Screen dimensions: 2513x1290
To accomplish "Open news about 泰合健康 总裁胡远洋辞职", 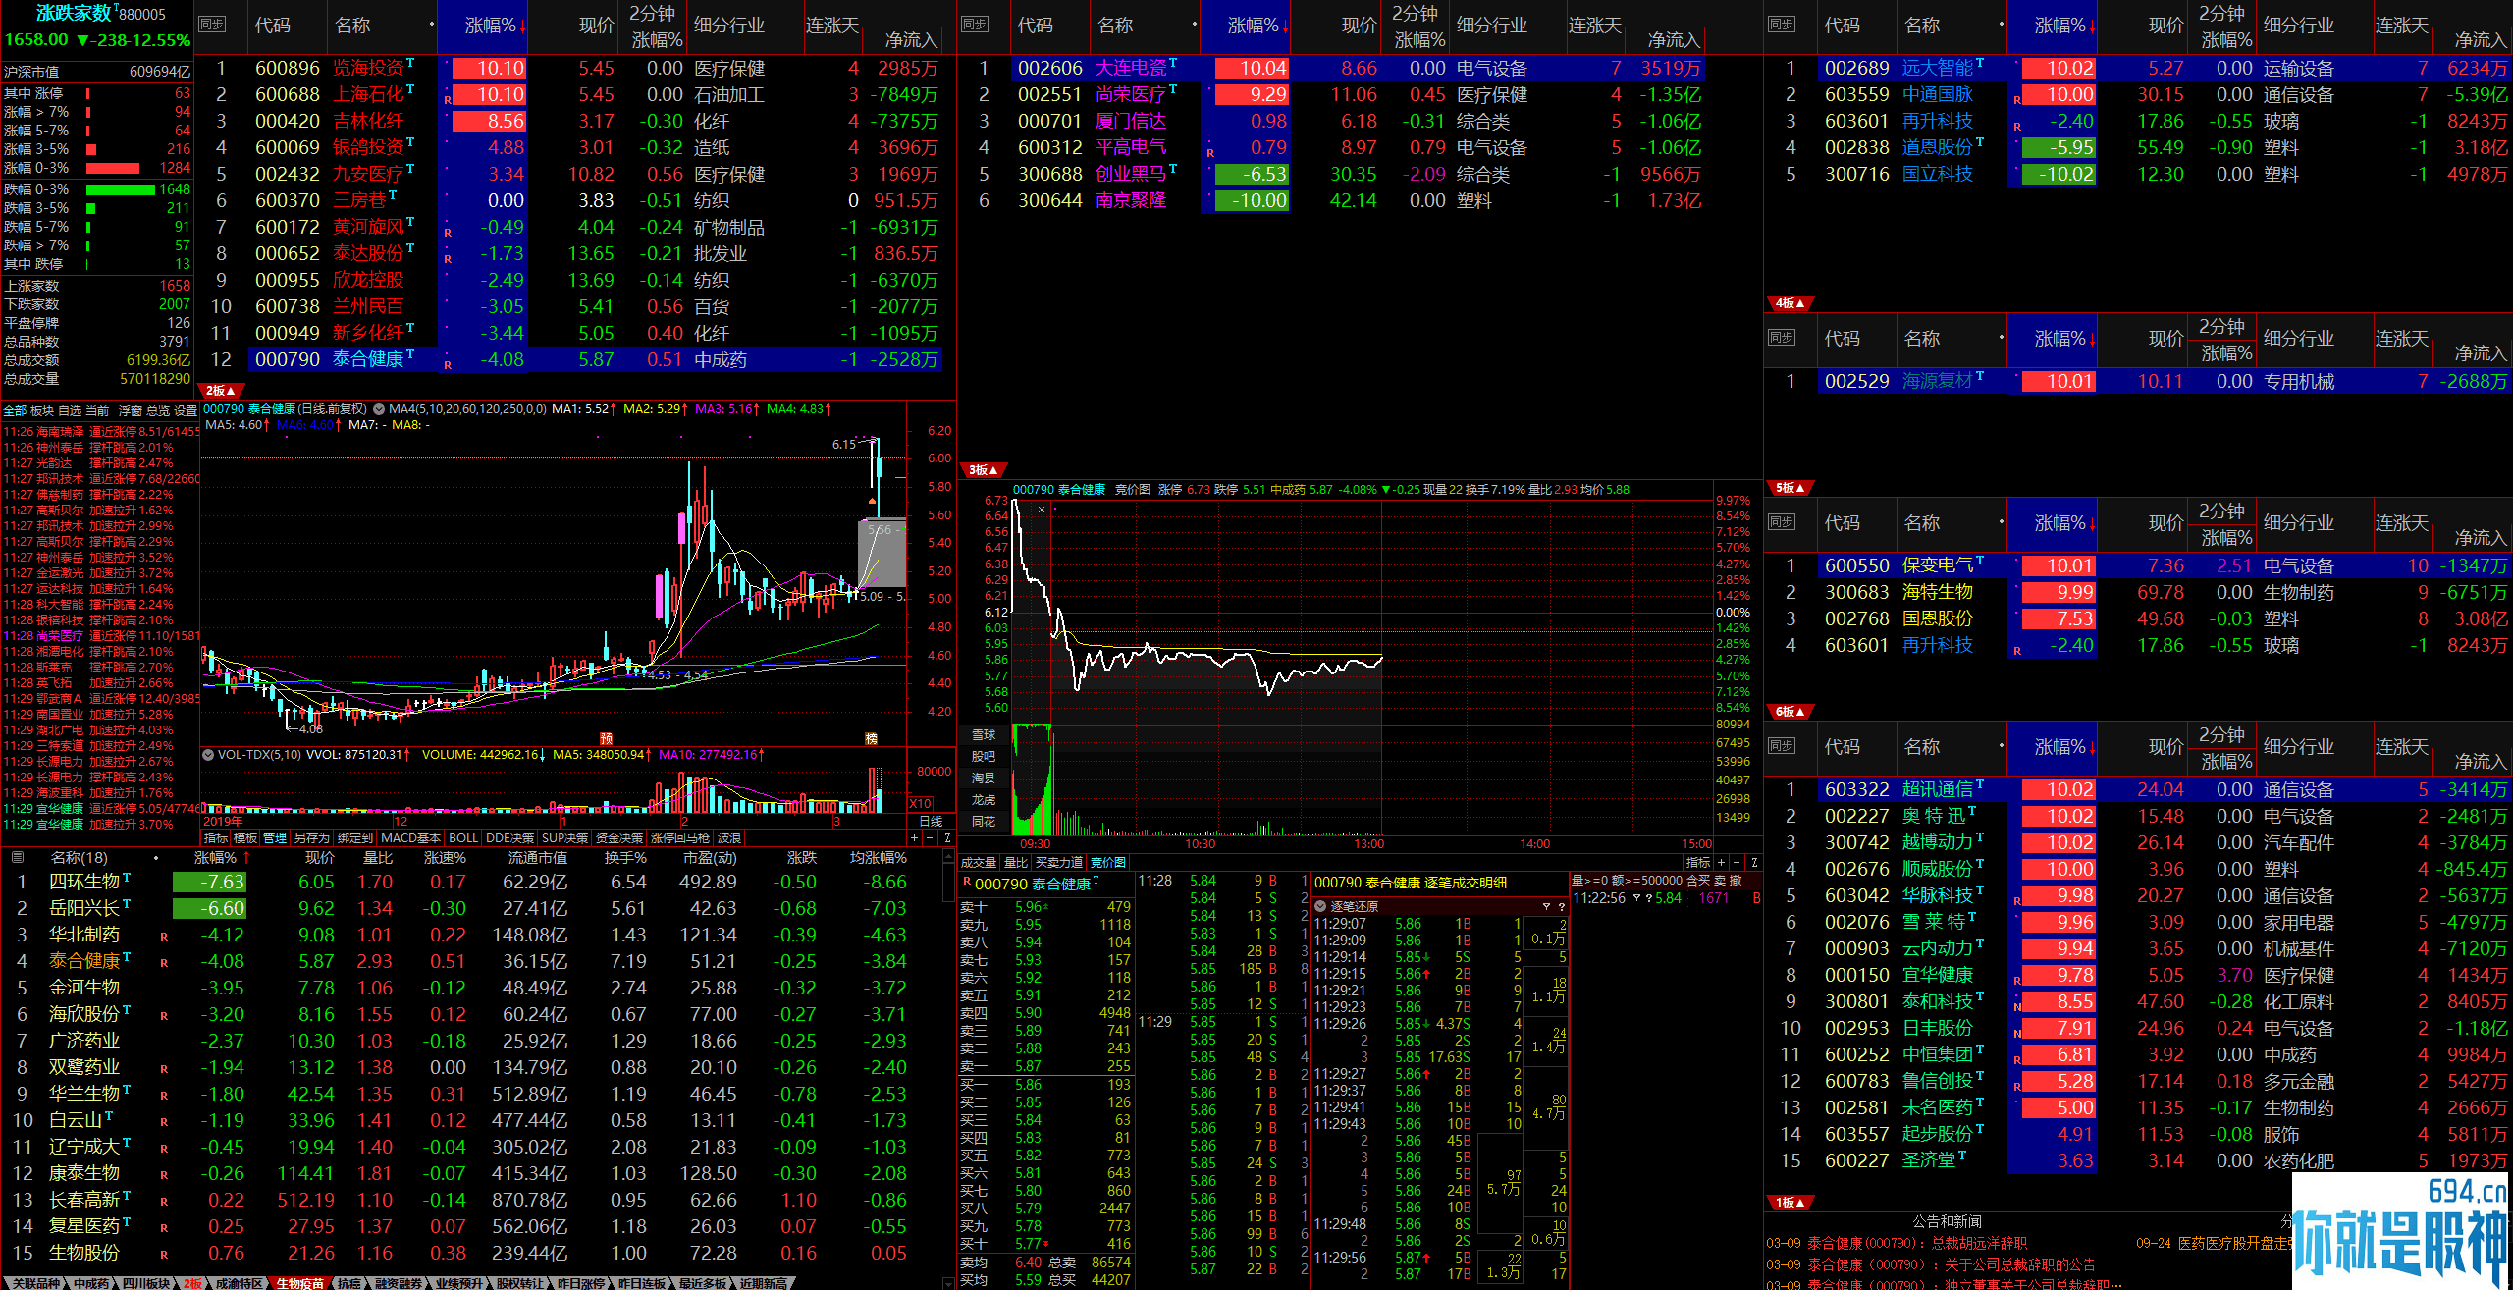I will tap(1897, 1243).
